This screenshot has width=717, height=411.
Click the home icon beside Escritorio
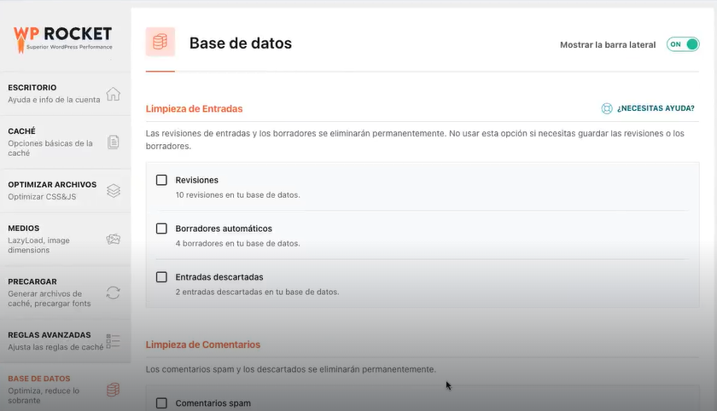coord(113,94)
